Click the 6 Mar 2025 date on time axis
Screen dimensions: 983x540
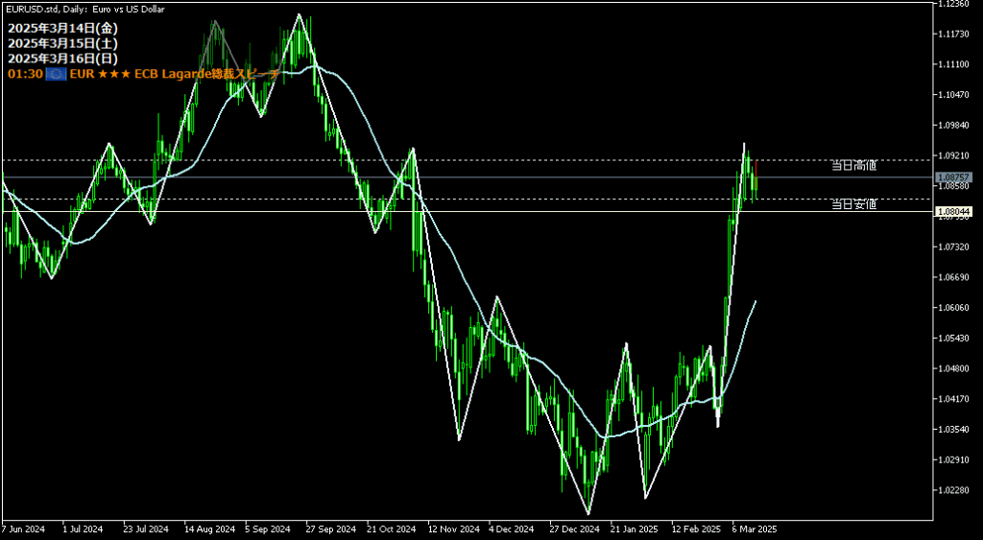point(754,528)
